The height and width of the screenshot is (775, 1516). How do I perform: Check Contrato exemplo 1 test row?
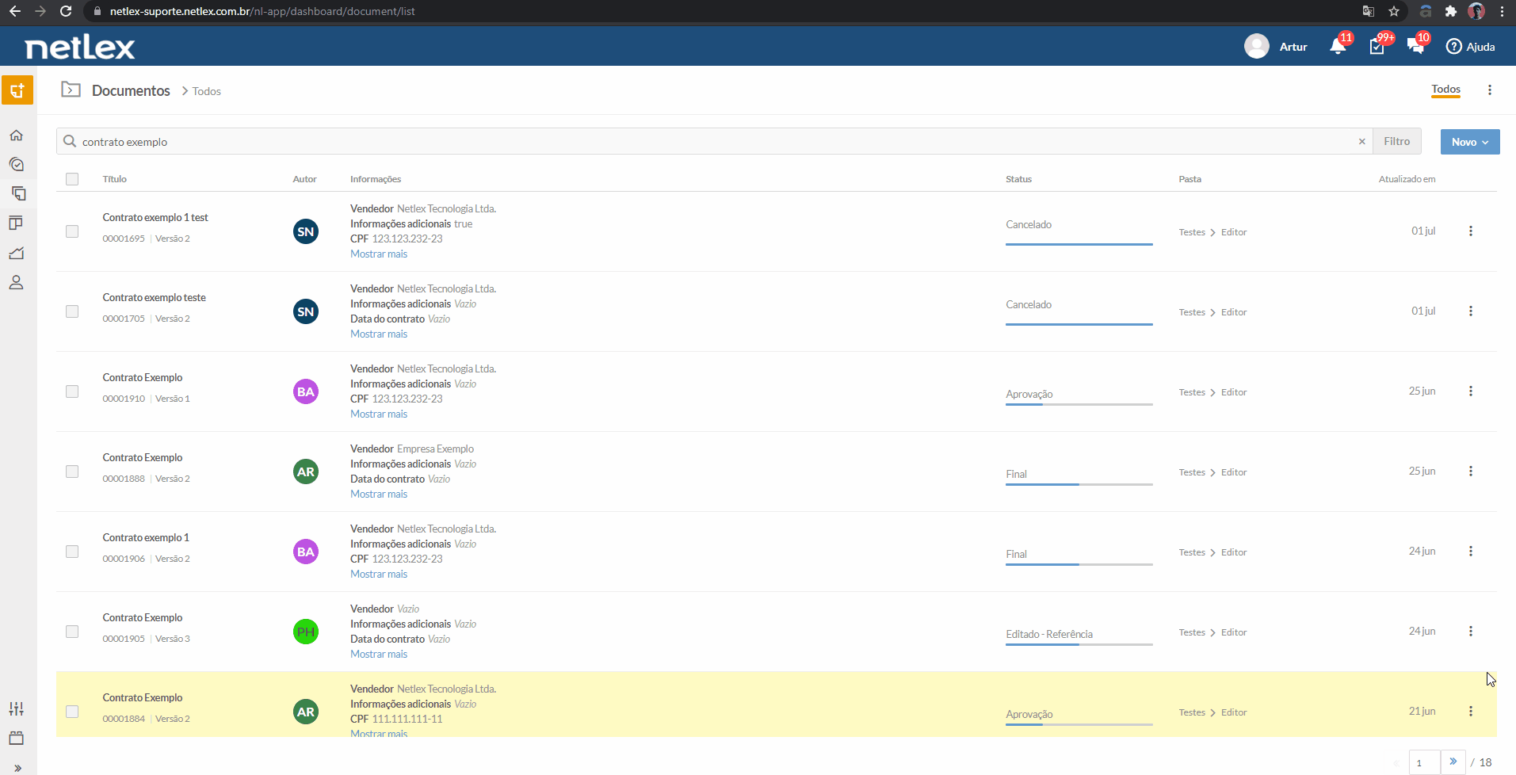[72, 231]
